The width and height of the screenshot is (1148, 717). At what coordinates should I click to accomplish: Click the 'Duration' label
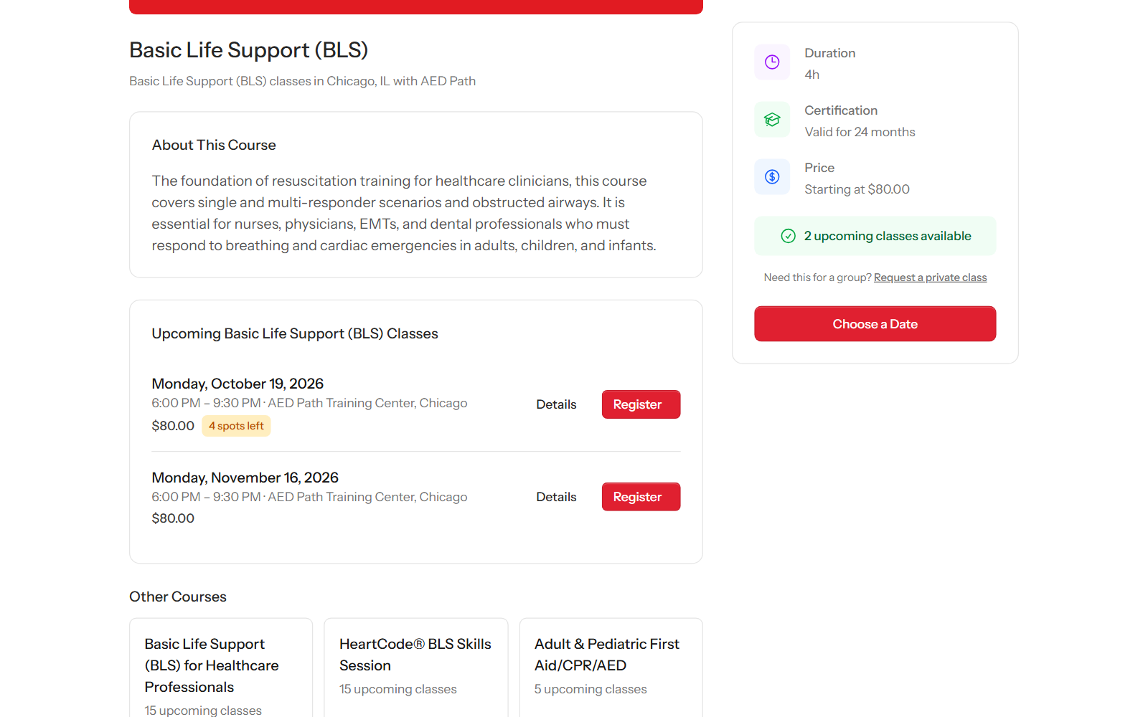click(x=829, y=53)
